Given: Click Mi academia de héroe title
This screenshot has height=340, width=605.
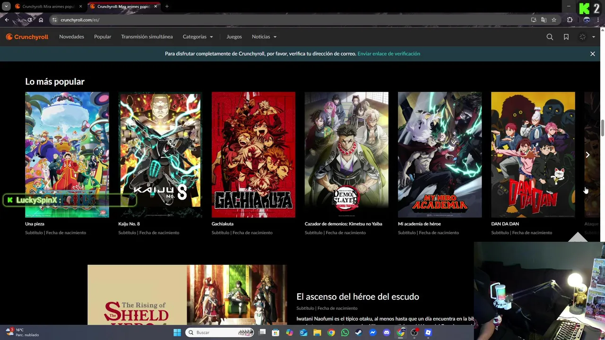Looking at the screenshot, I should click(x=419, y=224).
